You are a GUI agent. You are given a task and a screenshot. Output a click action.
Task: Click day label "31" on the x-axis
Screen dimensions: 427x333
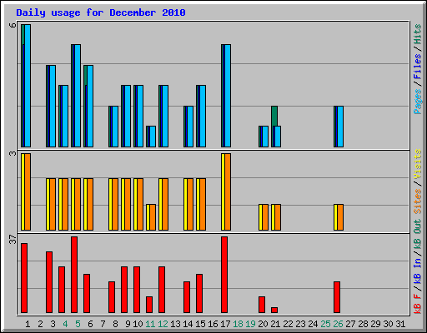(400, 324)
